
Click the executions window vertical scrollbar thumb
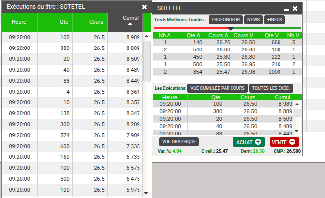click(x=147, y=61)
